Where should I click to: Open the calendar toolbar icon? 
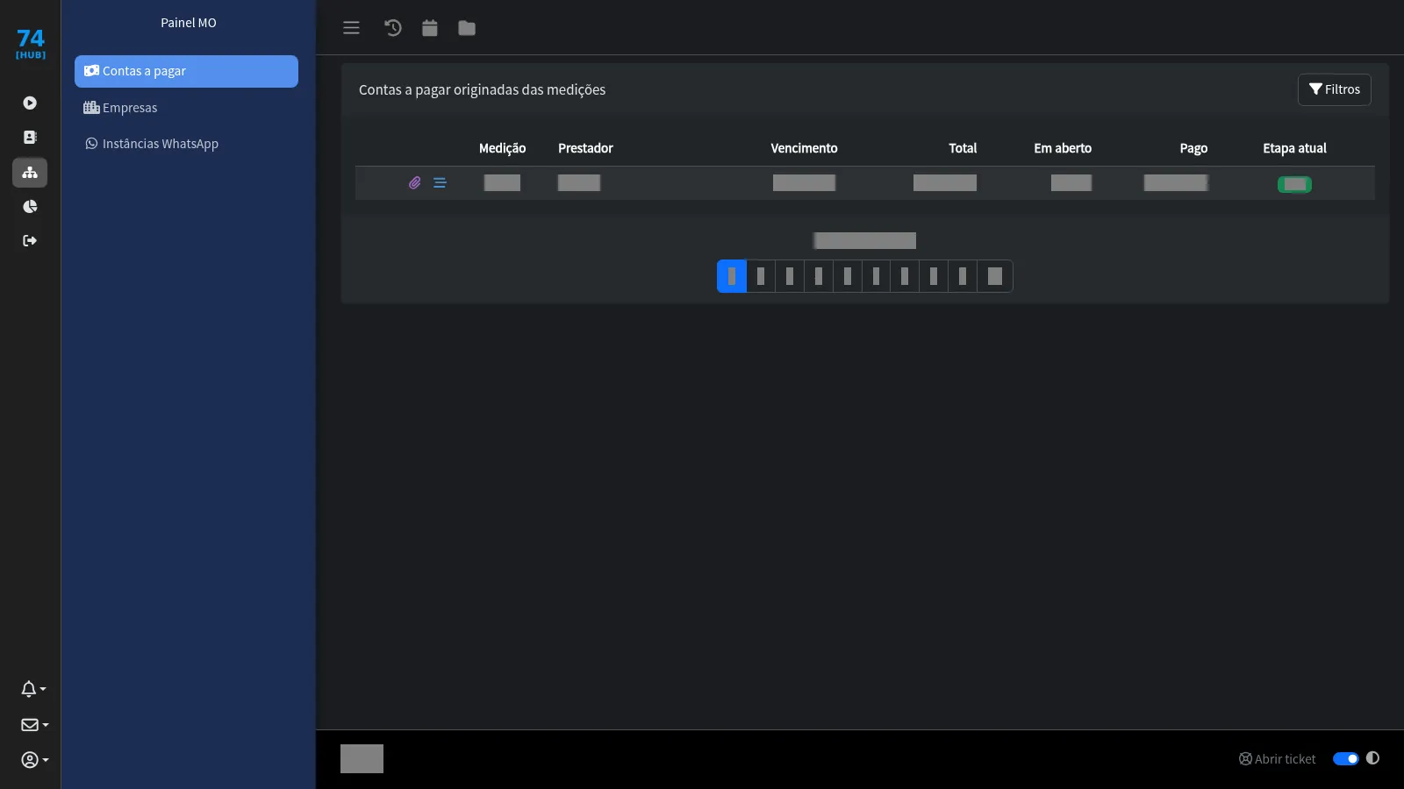click(x=430, y=28)
